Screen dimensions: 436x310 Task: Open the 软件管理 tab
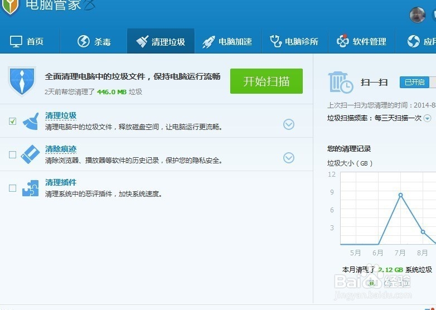coord(362,41)
